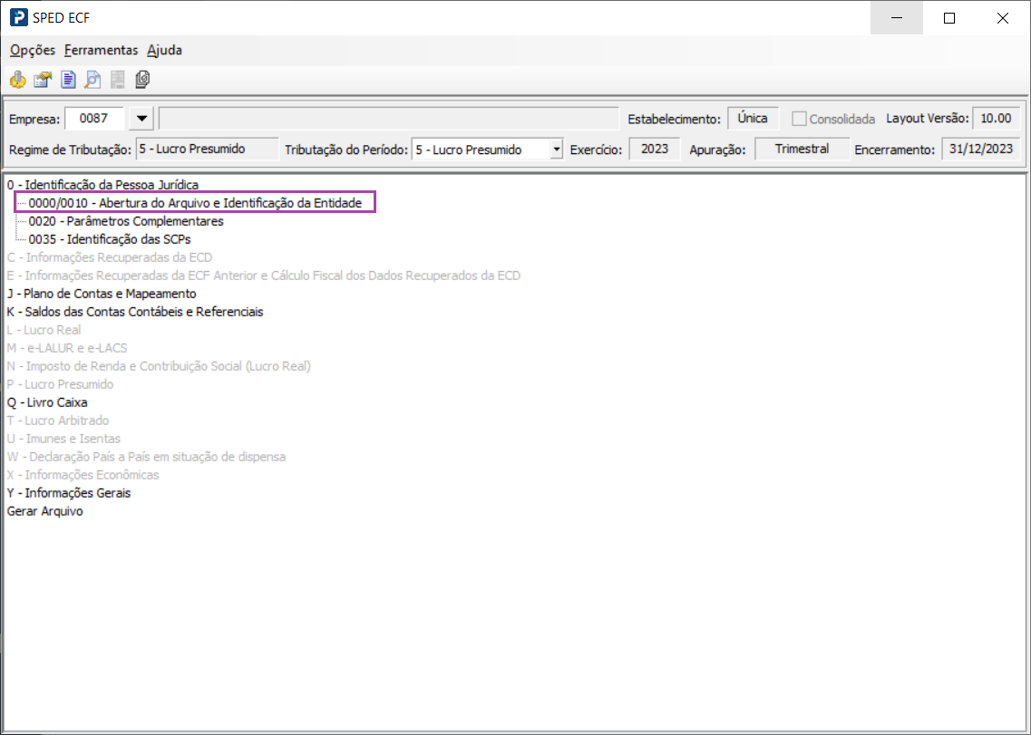Select M - e-LALUR e e-LACS
Image resolution: width=1031 pixels, height=735 pixels.
click(67, 348)
